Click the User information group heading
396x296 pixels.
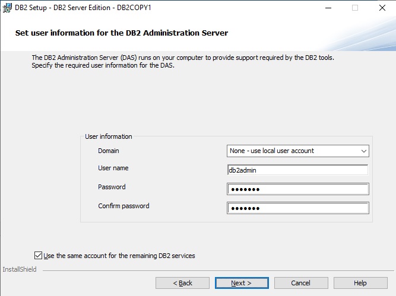tap(109, 136)
